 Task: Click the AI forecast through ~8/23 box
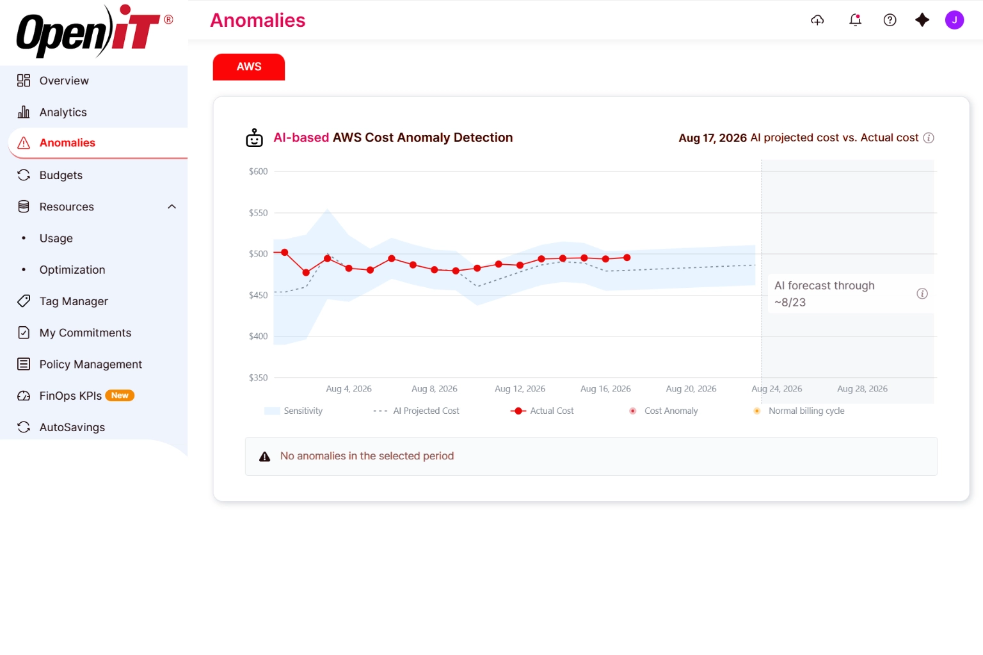[x=851, y=294]
